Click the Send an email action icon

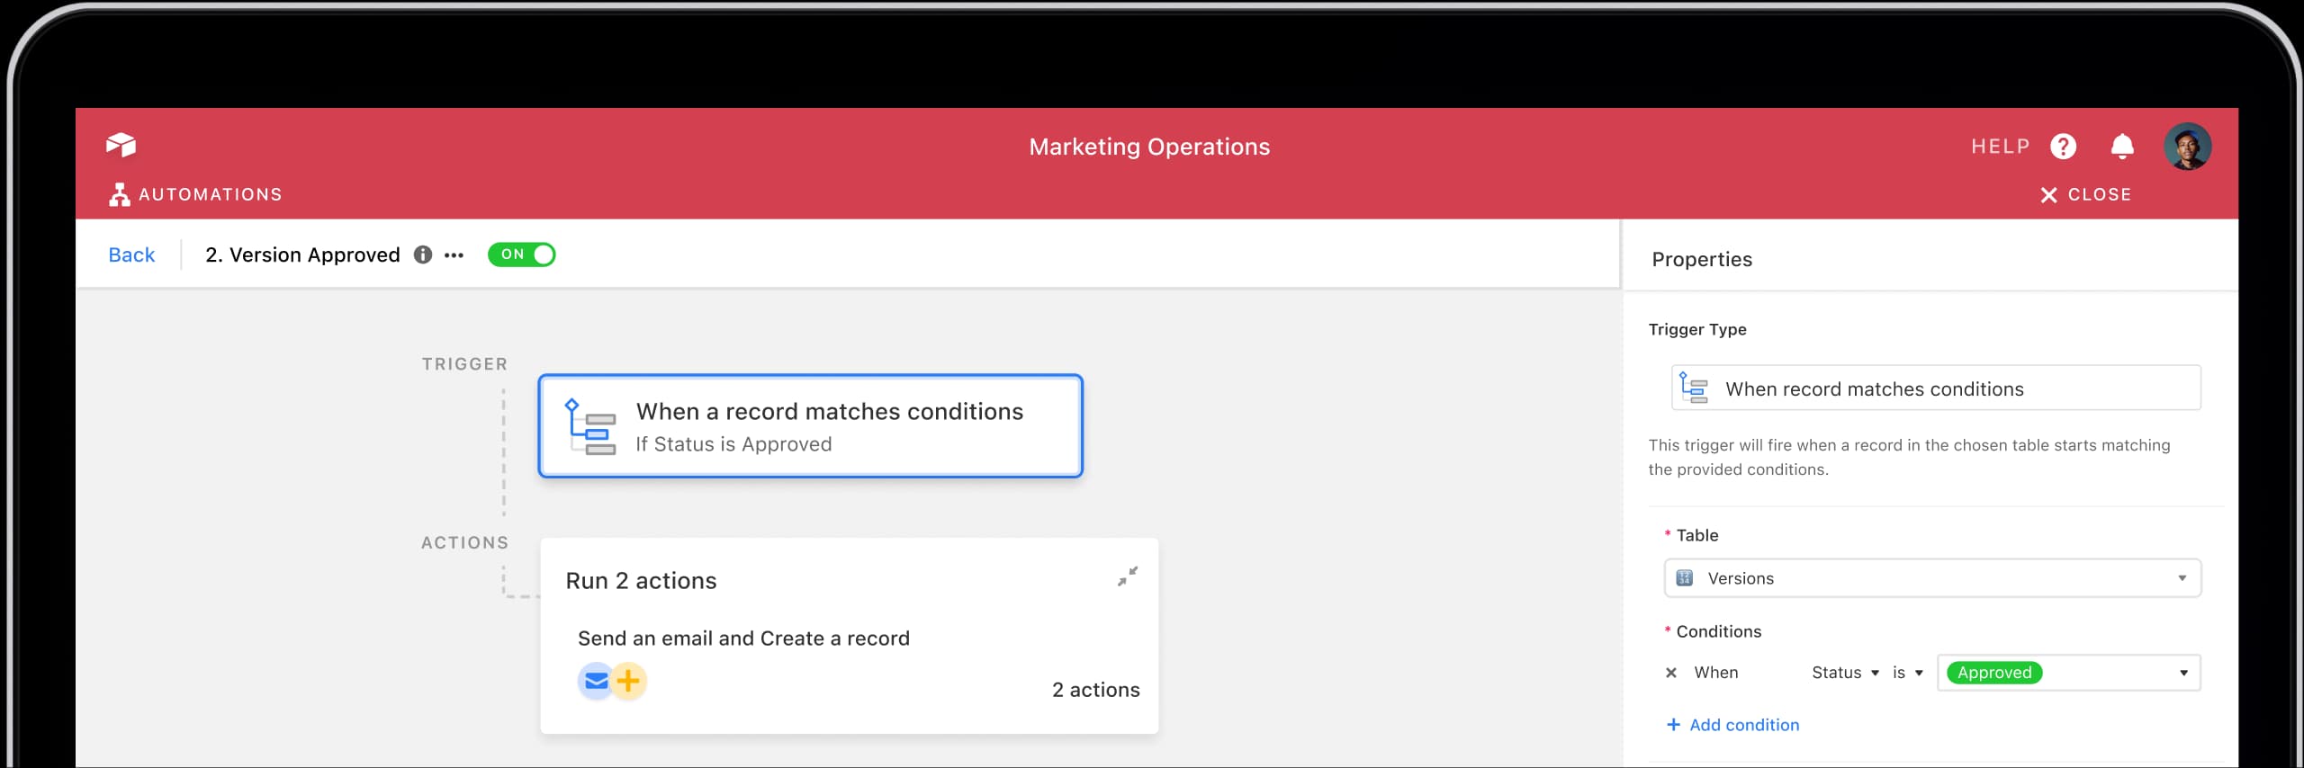pos(596,682)
